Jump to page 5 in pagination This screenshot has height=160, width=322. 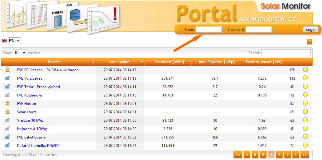pos(255,154)
